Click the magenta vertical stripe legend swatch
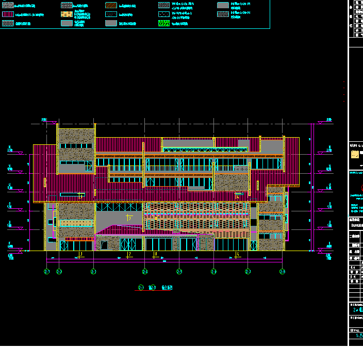Image resolution: width=363 pixels, height=348 pixels. coord(8,14)
